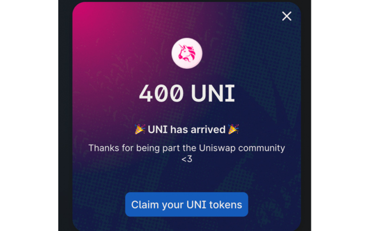370x231 pixels.
Task: Click the word 'community' in the message
Action: pyautogui.click(x=261, y=148)
